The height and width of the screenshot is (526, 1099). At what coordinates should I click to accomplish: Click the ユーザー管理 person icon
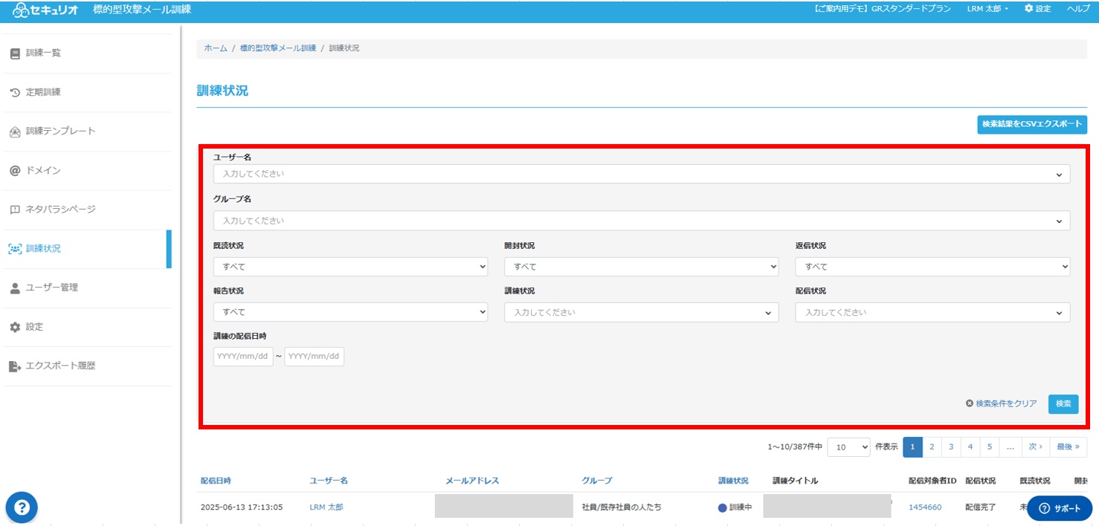point(15,288)
